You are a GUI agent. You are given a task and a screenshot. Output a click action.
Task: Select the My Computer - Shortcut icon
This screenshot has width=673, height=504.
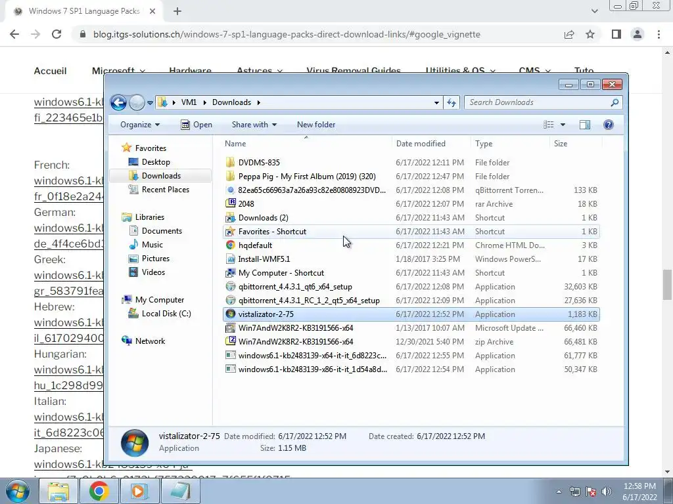pos(231,272)
